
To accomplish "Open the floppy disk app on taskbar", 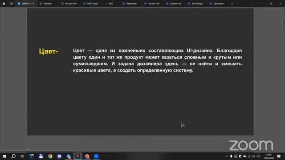I will (41, 156).
